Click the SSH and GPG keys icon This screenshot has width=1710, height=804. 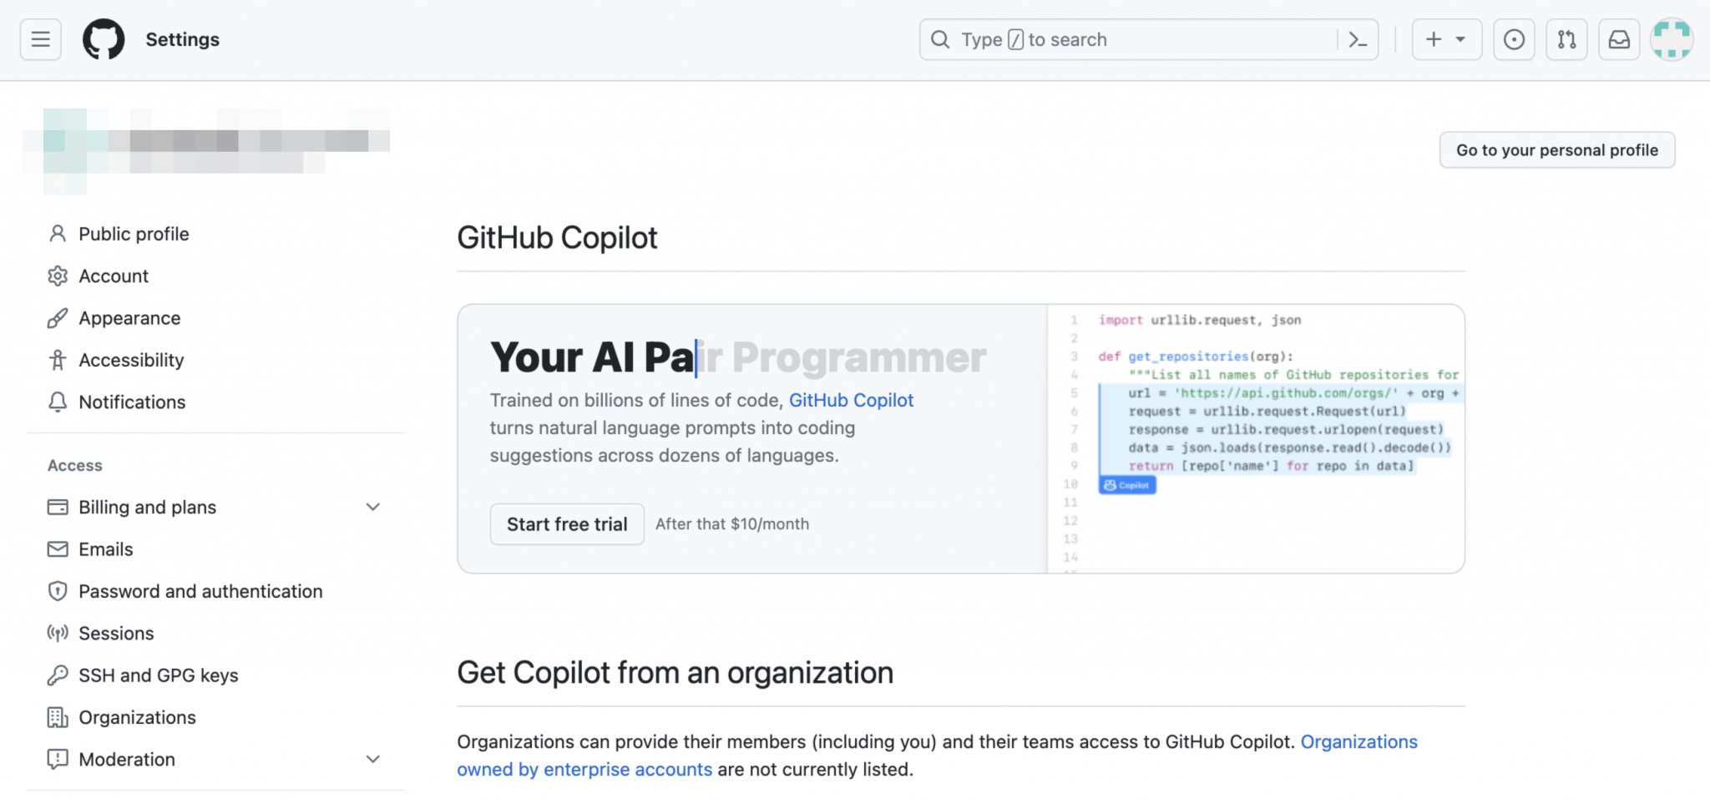click(57, 675)
